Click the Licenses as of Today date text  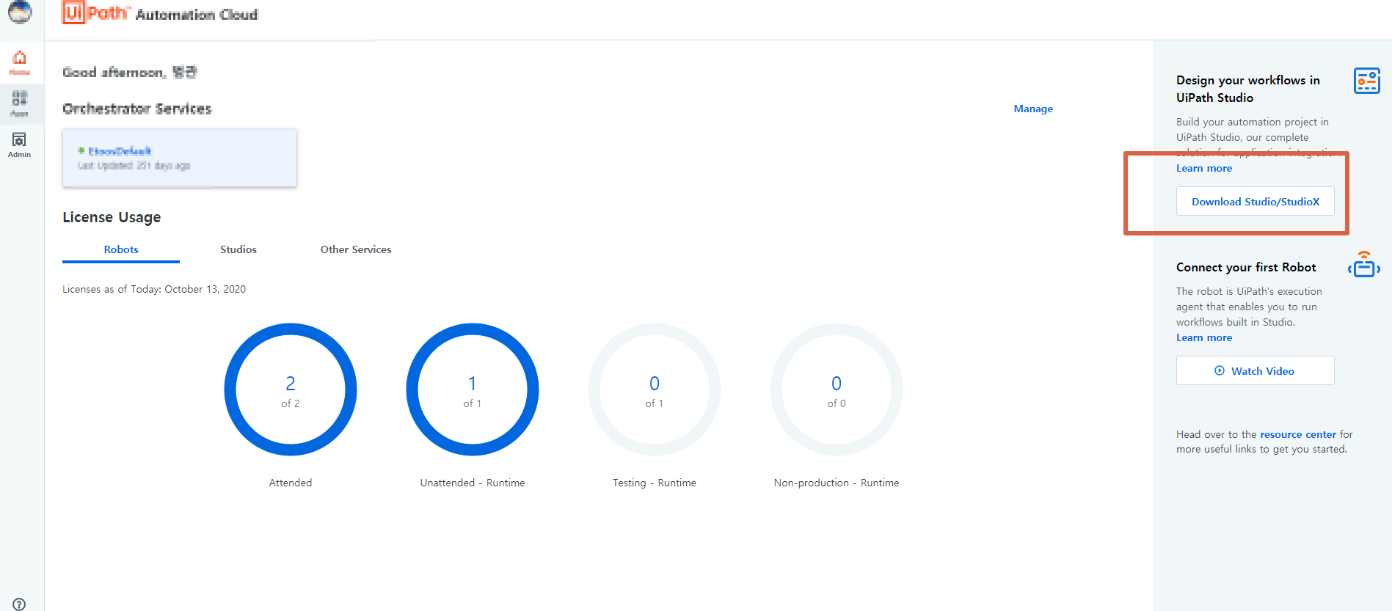click(x=154, y=289)
